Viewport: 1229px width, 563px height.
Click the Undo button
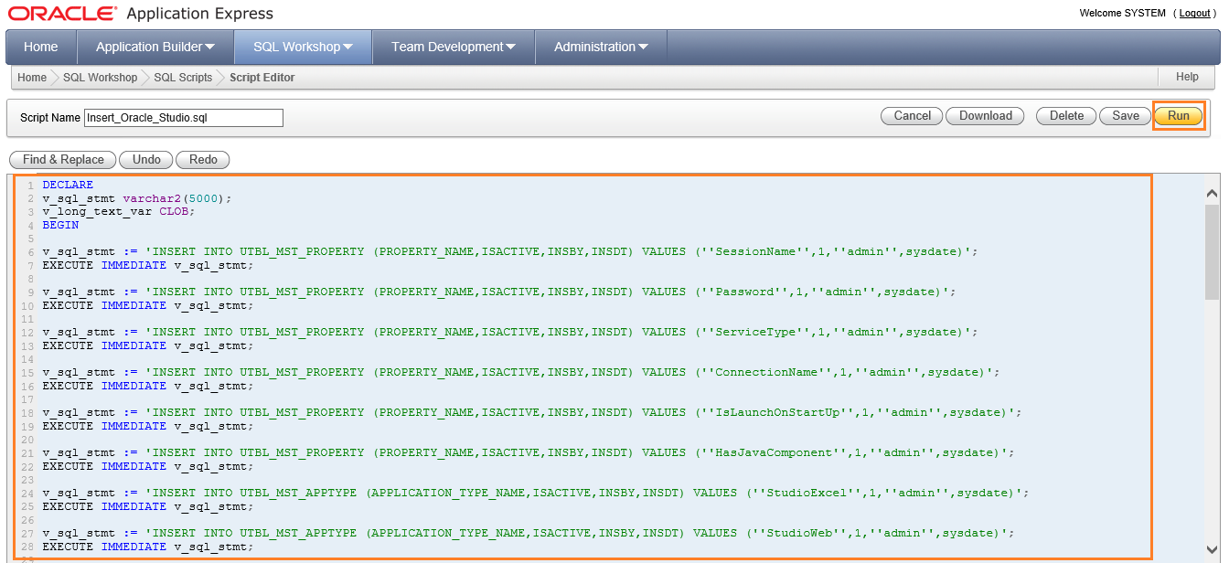pyautogui.click(x=146, y=160)
